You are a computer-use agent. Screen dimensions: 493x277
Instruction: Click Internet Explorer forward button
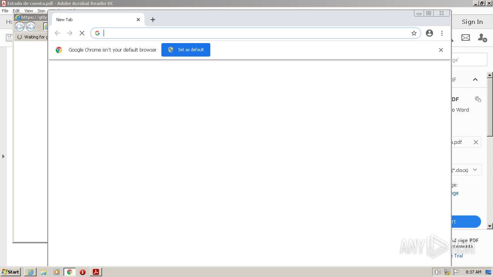tap(30, 27)
